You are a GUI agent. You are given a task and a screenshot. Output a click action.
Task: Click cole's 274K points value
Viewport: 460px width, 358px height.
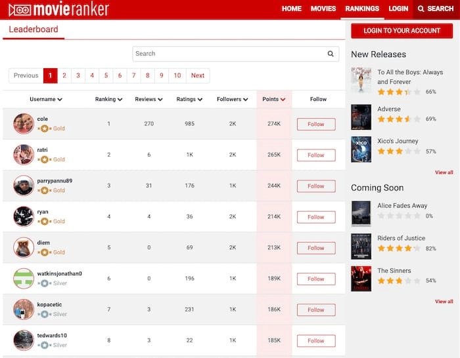click(x=274, y=124)
